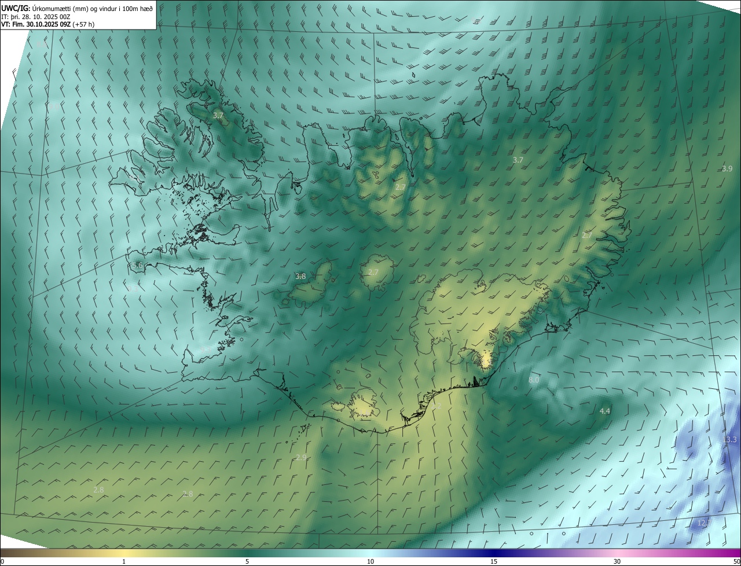The width and height of the screenshot is (741, 566).
Task: Select the "IT: þri. 28. 10. 2025 00Z" line
Action: coord(36,16)
